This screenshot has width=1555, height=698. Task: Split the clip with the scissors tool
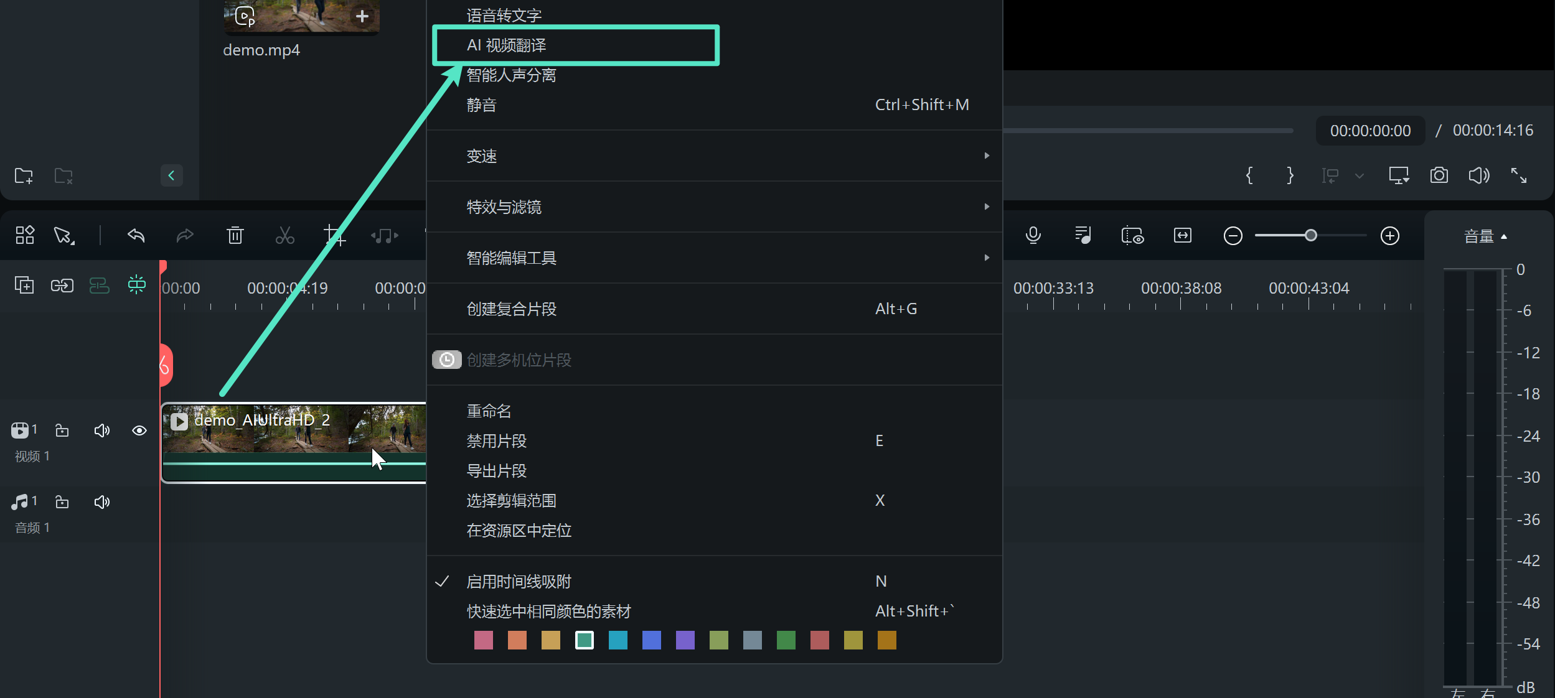coord(285,236)
